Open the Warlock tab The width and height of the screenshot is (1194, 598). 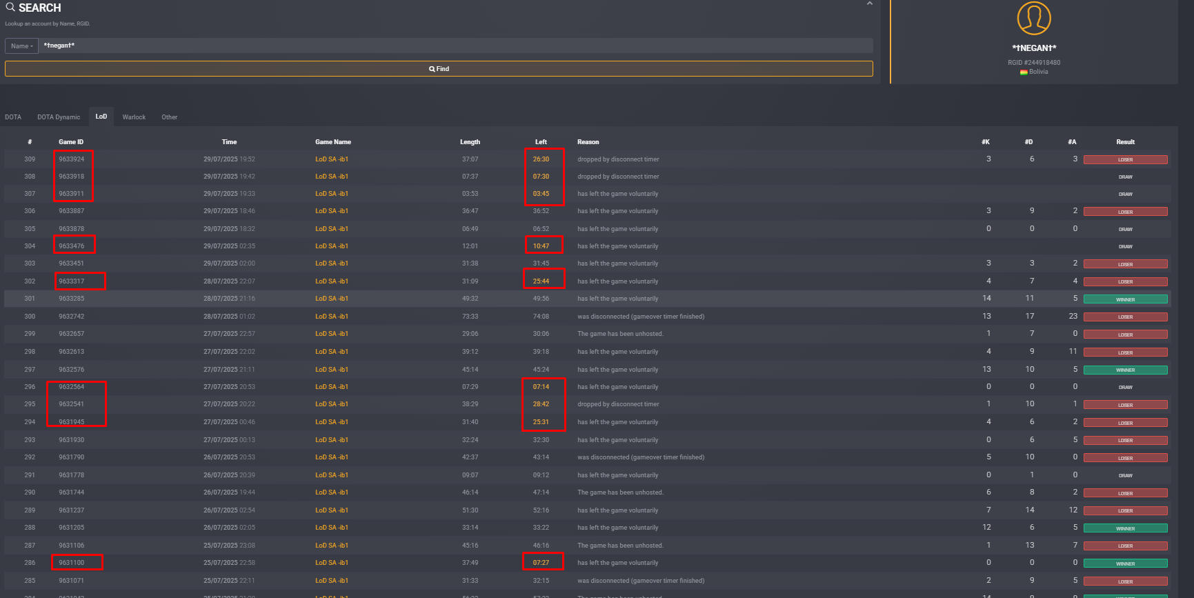134,117
